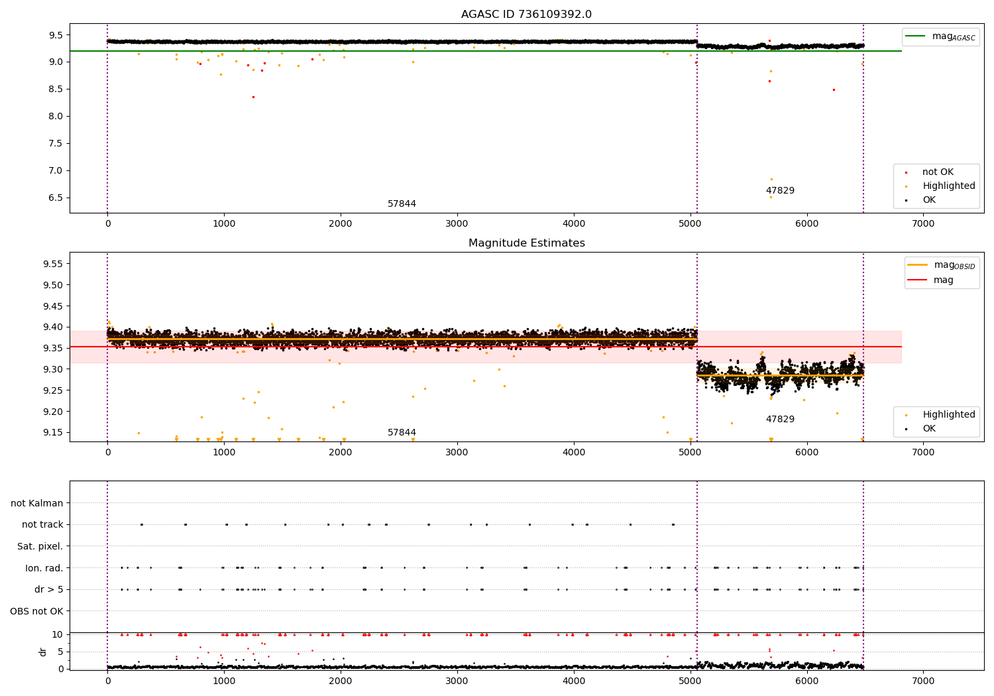Viewport: 994px width, 696px height.
Task: Click the '10' tick on the dr axis
Action: click(58, 635)
